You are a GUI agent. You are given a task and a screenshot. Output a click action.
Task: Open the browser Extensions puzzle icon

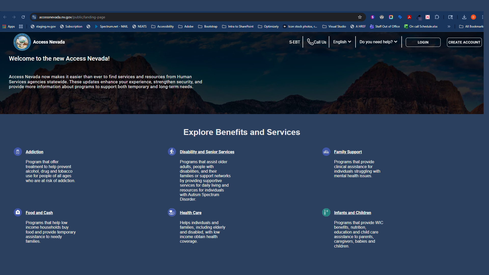[437, 17]
